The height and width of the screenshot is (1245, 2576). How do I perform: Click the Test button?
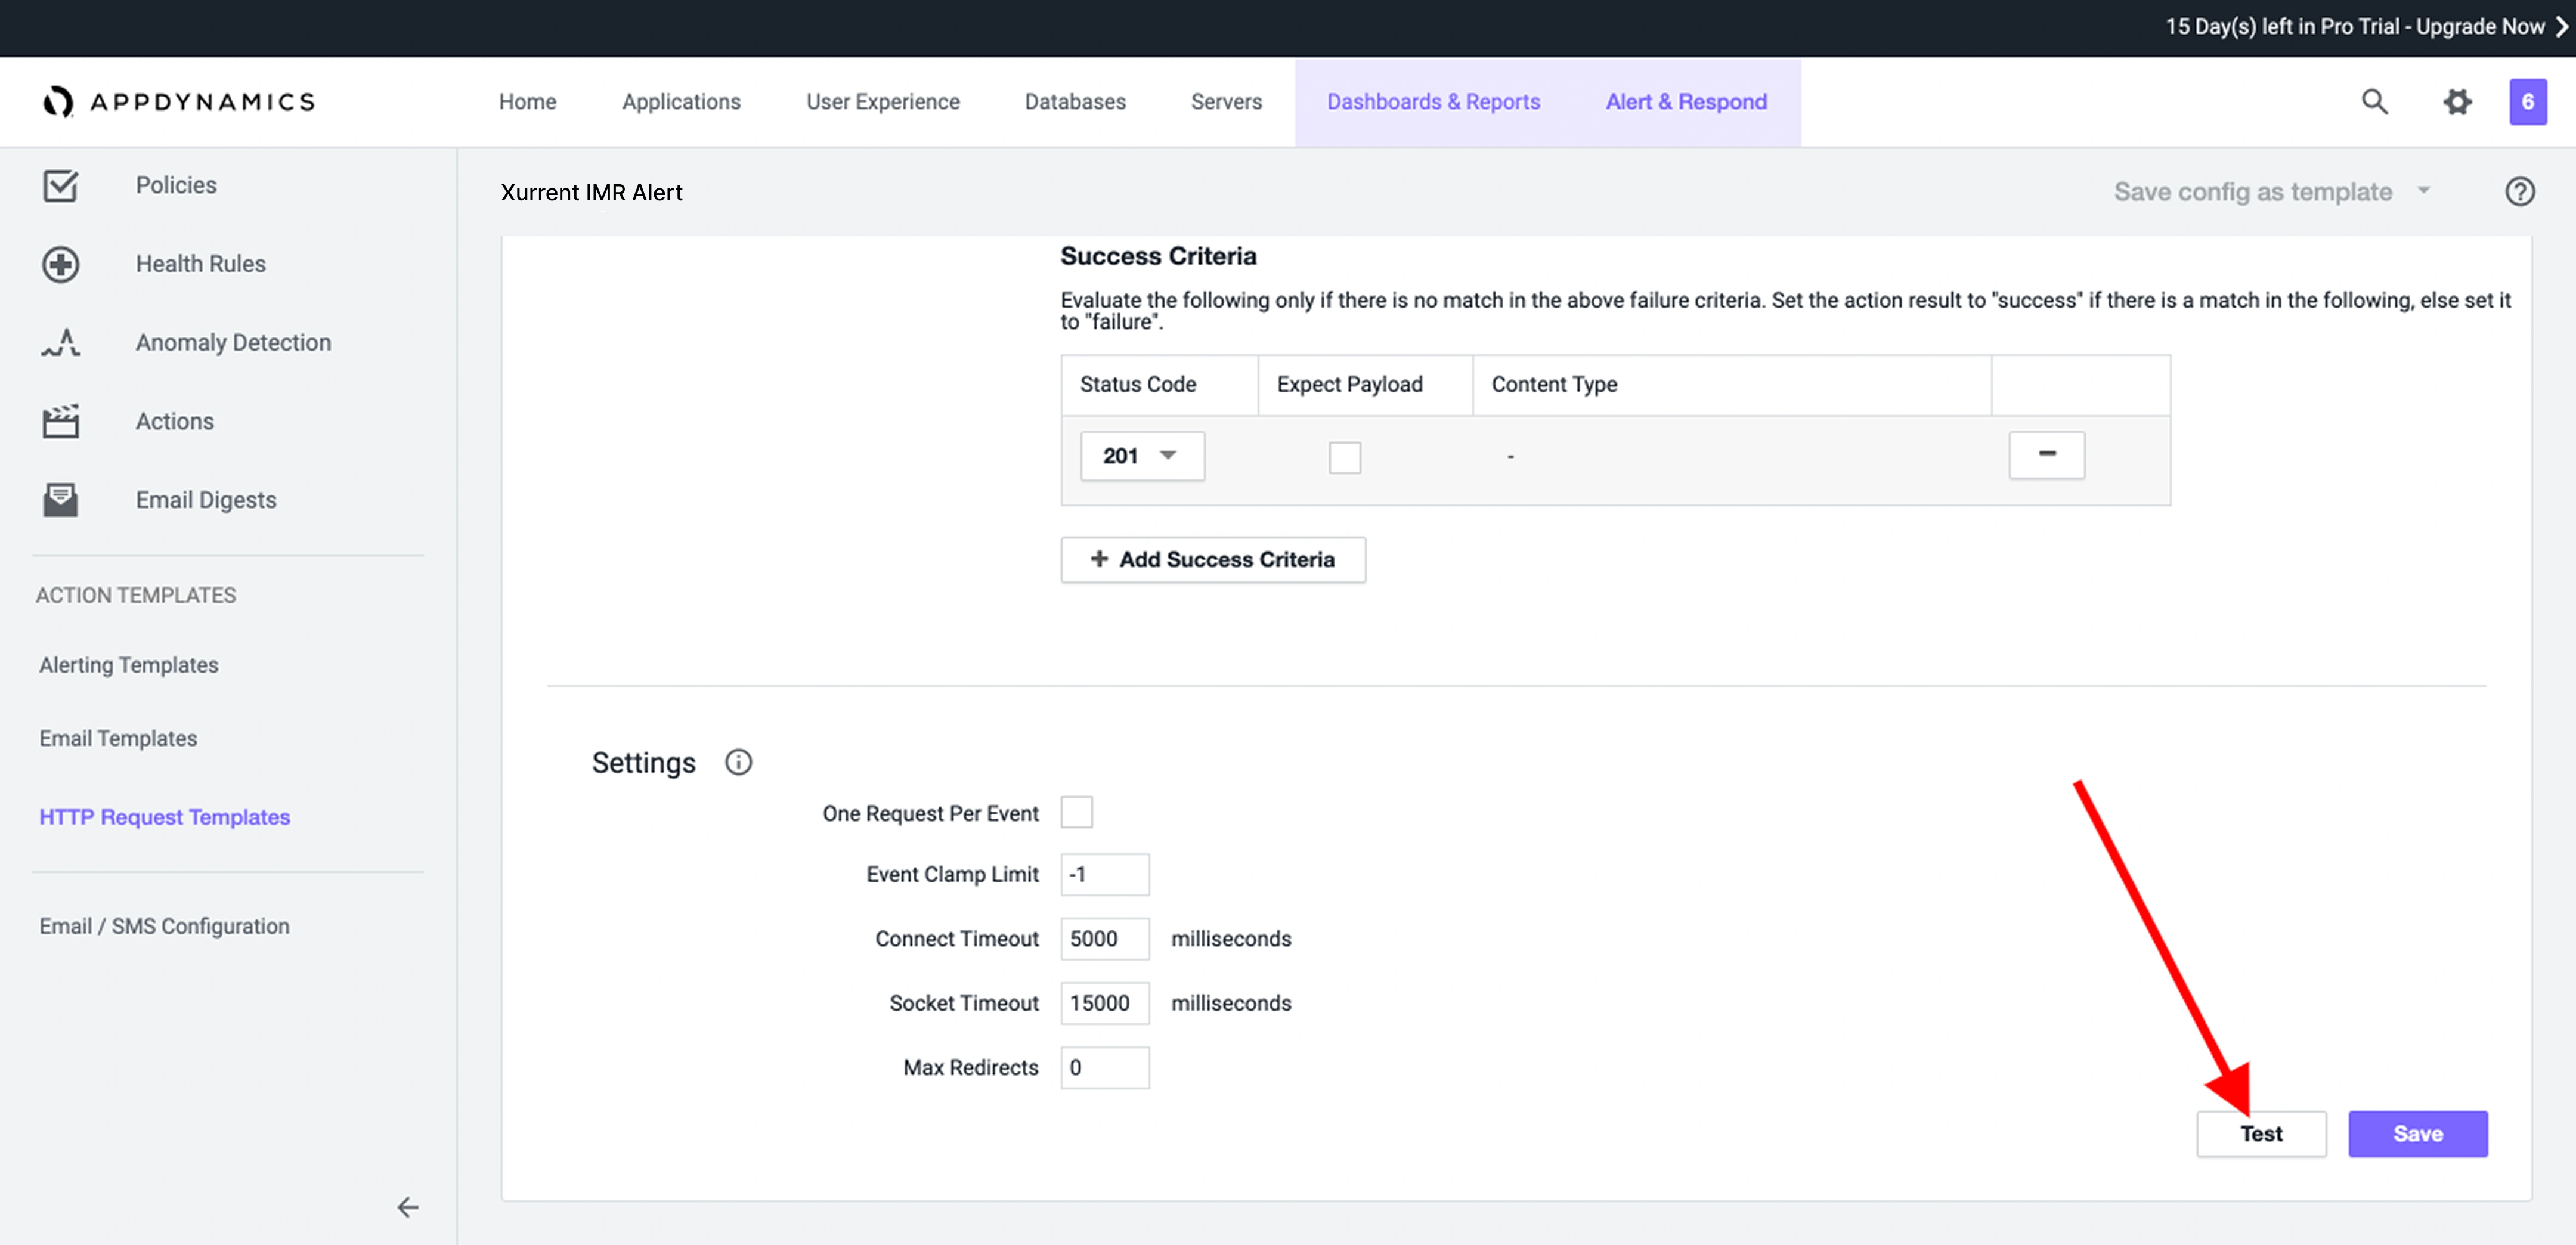pos(2260,1133)
